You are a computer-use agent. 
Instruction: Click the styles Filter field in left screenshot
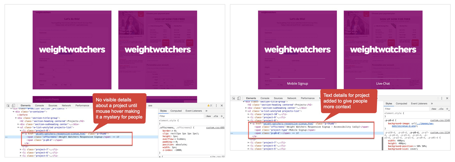pos(181,116)
